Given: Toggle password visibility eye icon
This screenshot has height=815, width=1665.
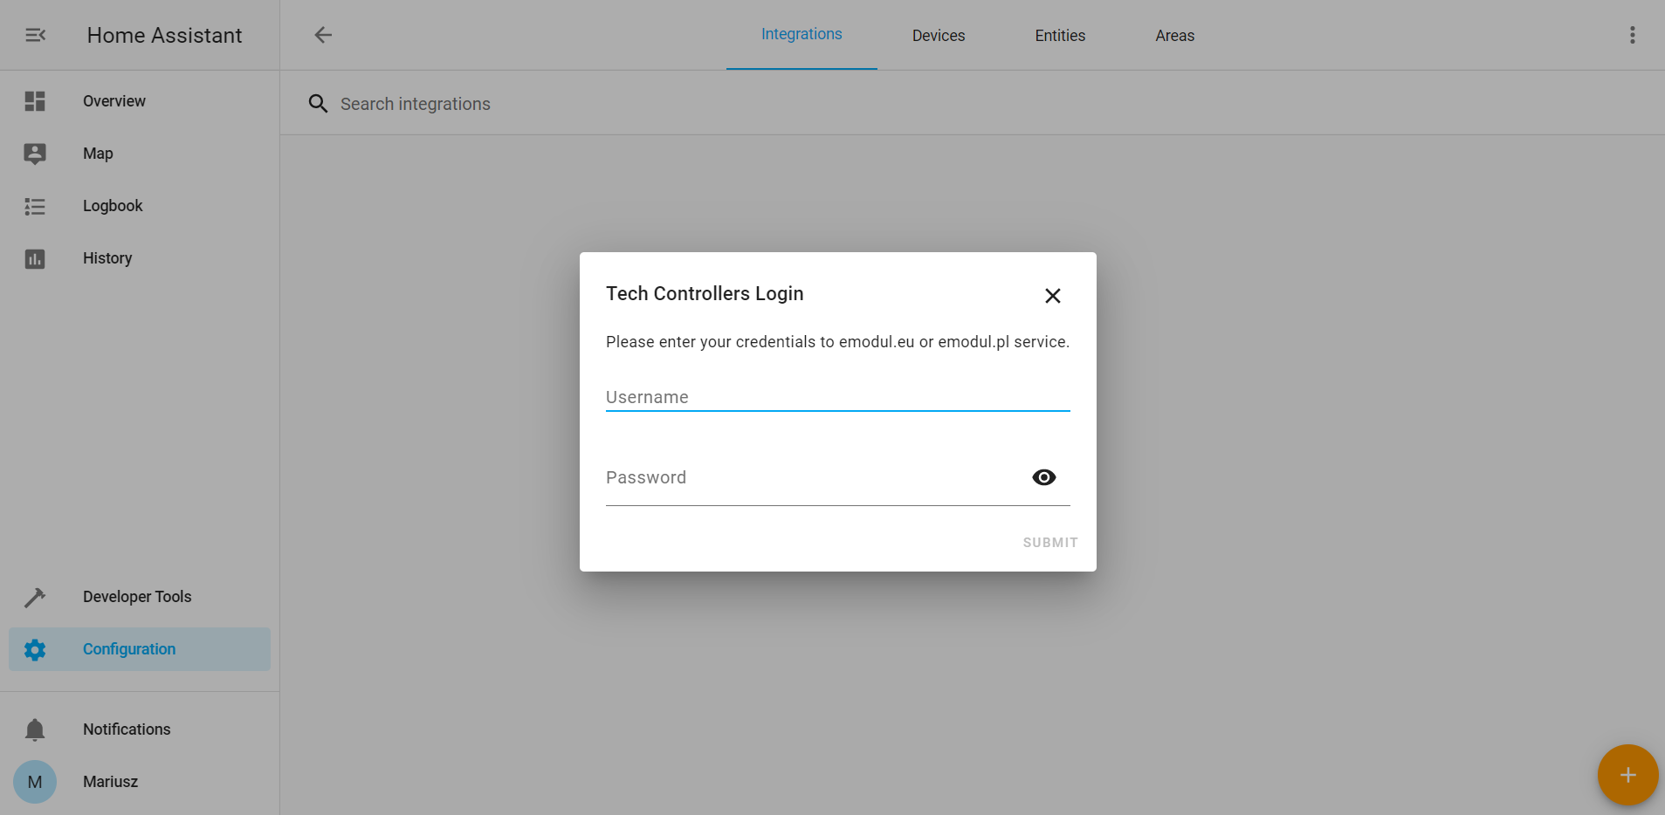Looking at the screenshot, I should [1044, 477].
